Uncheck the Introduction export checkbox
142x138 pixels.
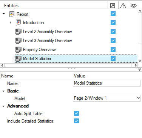113,23
